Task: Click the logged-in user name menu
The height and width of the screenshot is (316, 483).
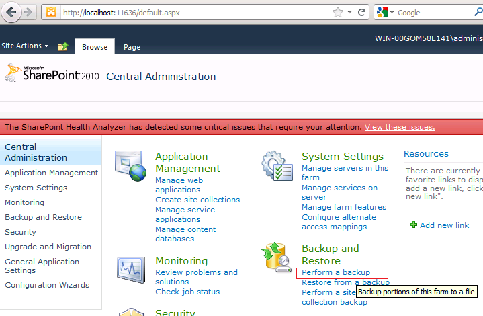Action: [x=429, y=38]
